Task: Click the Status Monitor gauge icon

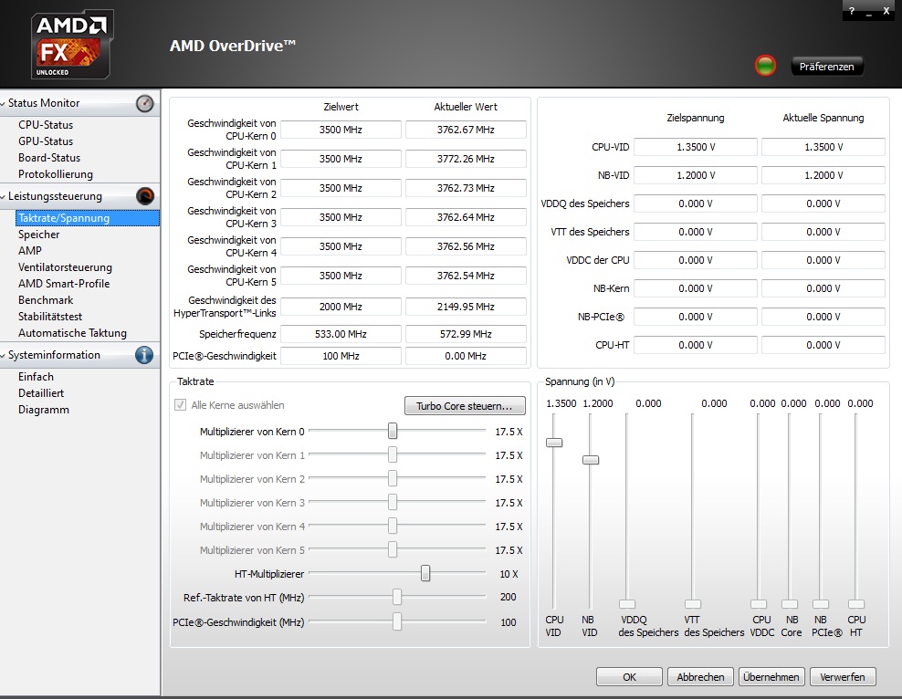Action: pyautogui.click(x=145, y=103)
